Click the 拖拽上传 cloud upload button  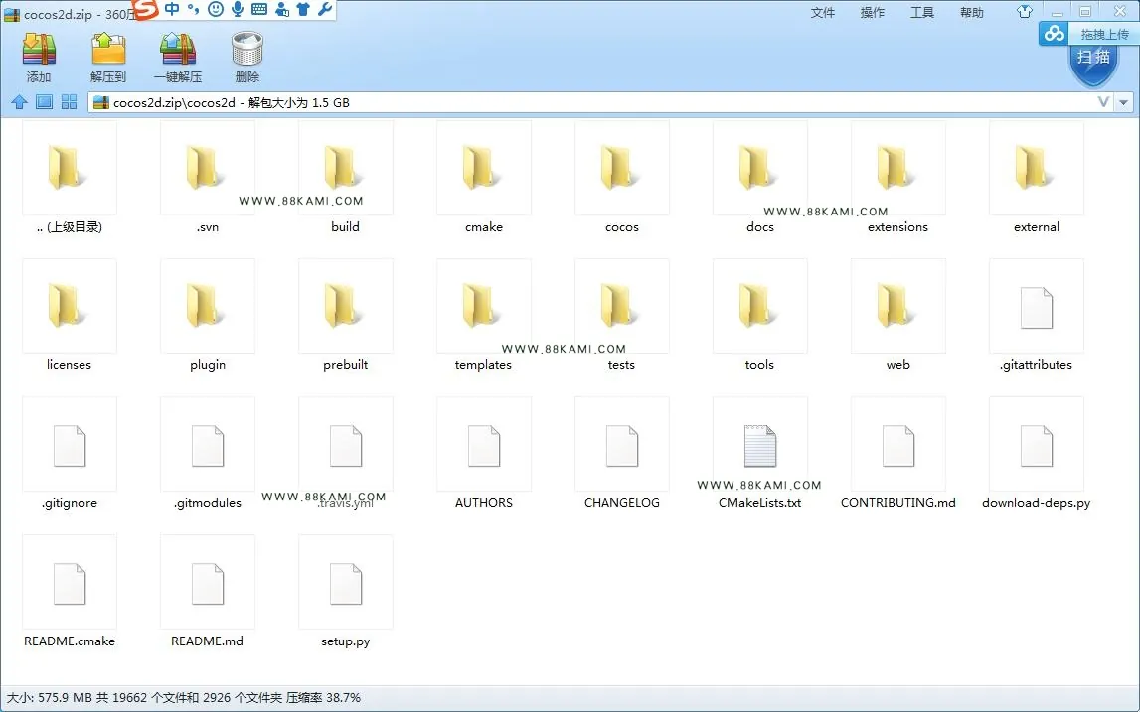1088,34
